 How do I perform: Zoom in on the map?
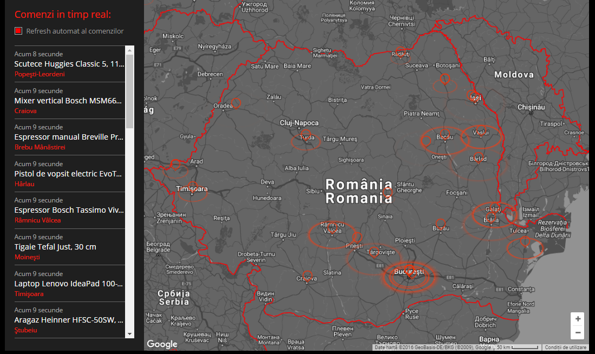click(x=578, y=319)
